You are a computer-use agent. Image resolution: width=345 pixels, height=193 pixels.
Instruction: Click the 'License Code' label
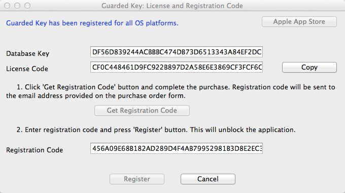[x=27, y=69]
